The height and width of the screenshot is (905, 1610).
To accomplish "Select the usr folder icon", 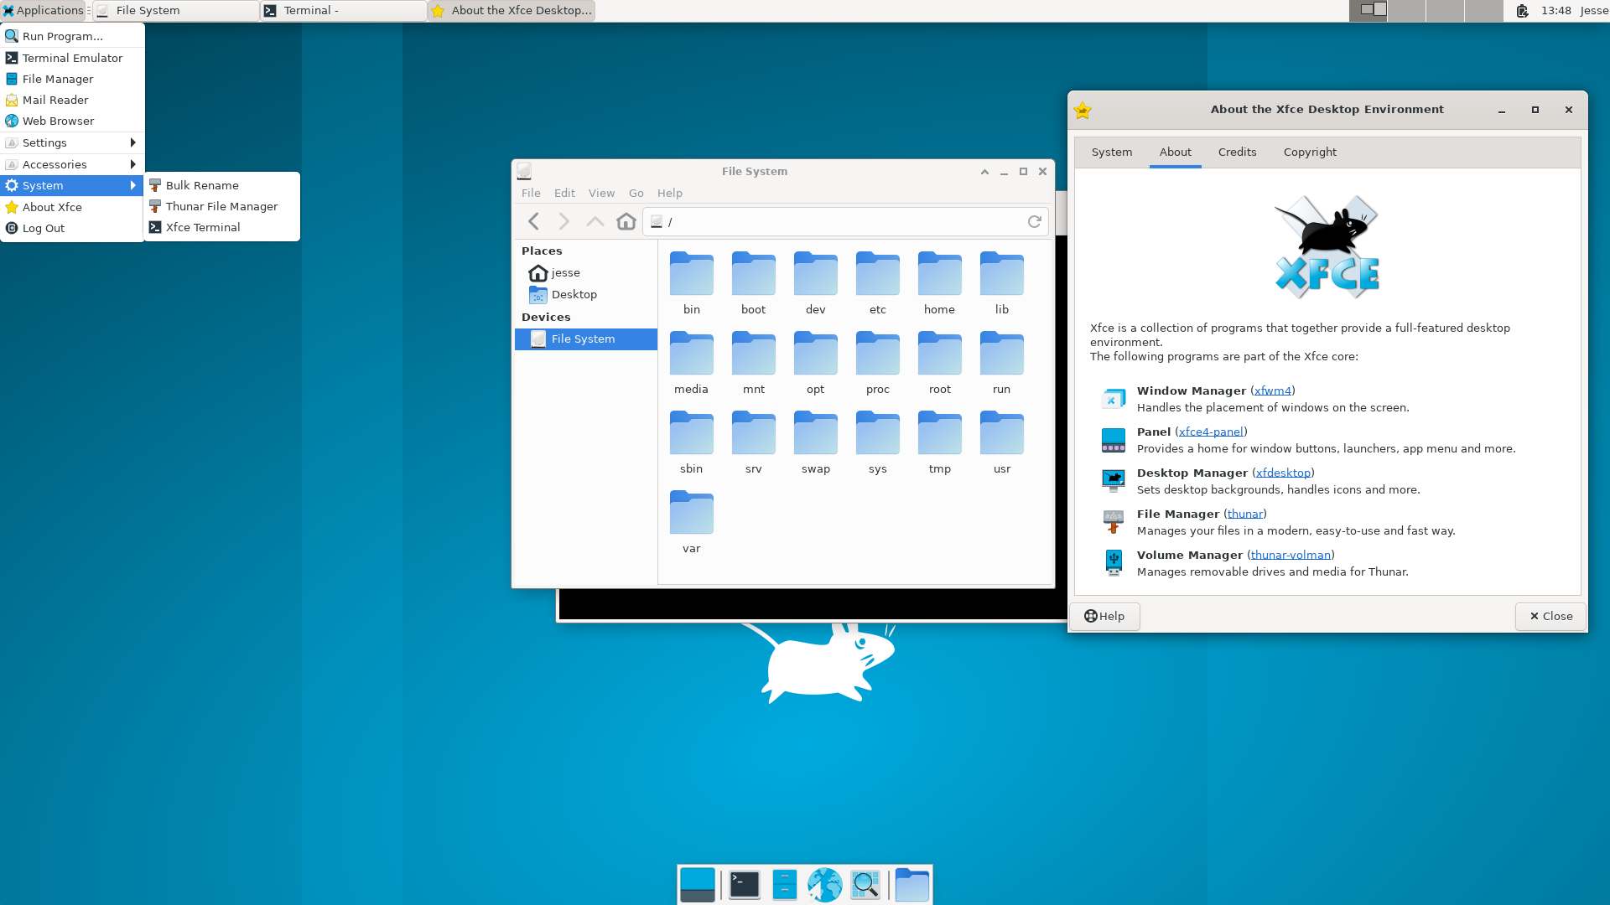I will [1001, 433].
